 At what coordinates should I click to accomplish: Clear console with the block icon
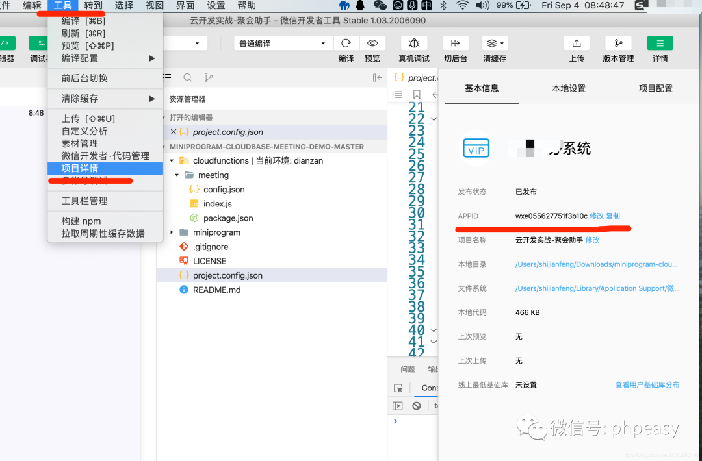[417, 406]
